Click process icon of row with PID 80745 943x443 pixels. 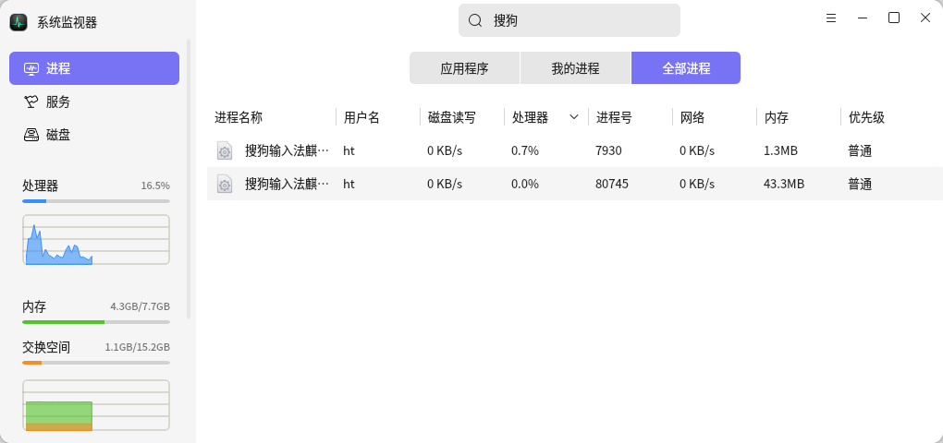225,184
